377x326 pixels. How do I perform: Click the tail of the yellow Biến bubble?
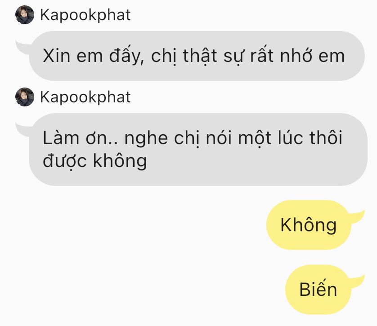tap(357, 282)
